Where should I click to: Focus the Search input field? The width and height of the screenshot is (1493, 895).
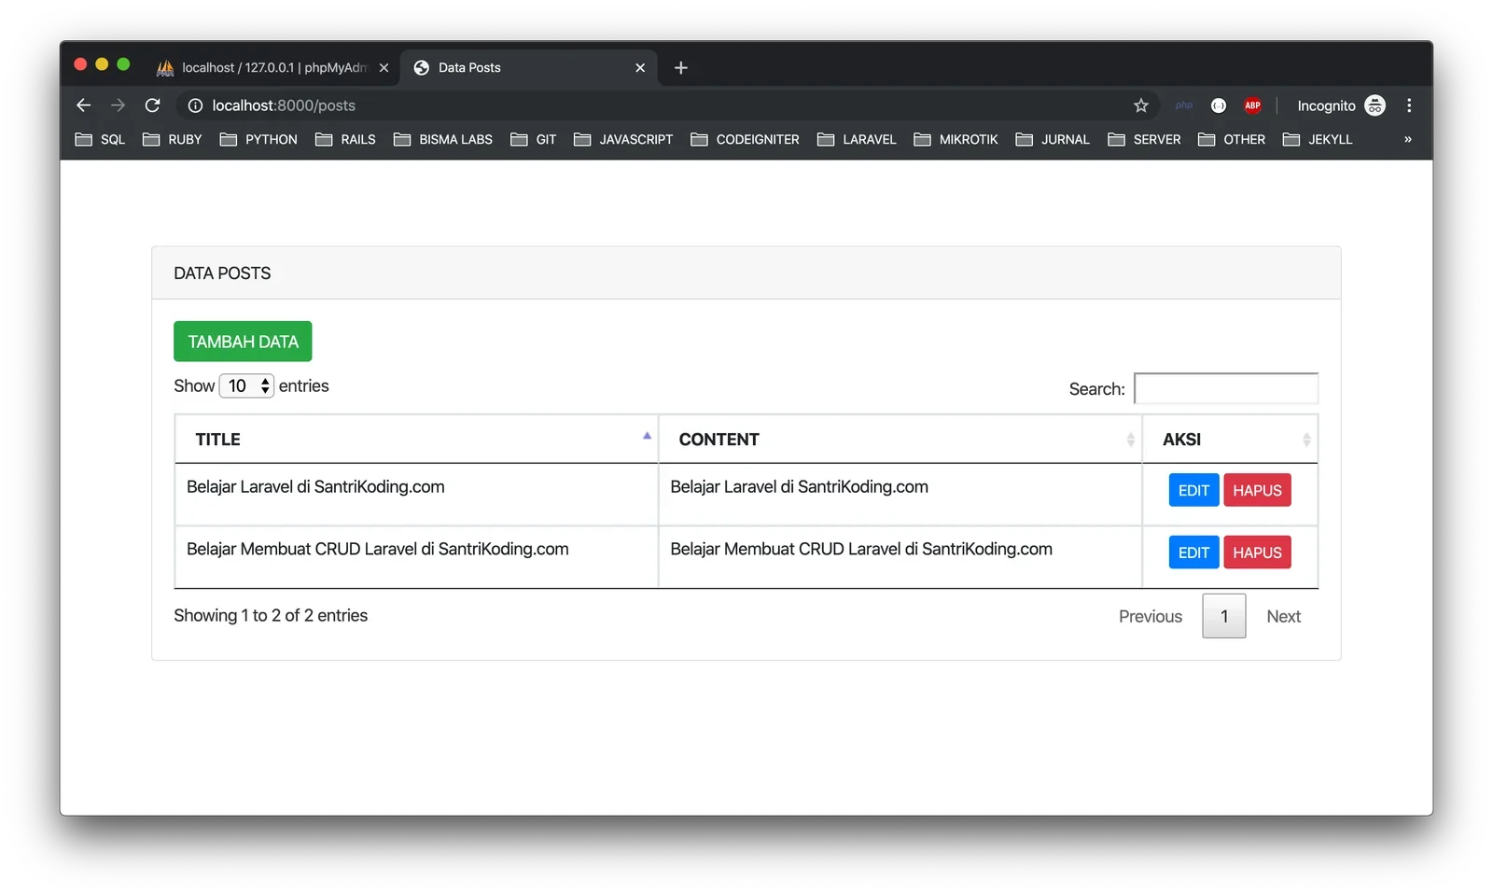(x=1226, y=388)
